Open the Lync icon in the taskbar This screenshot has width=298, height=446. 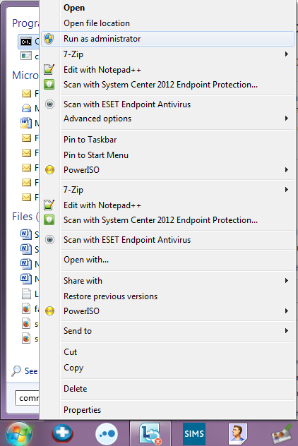150,434
